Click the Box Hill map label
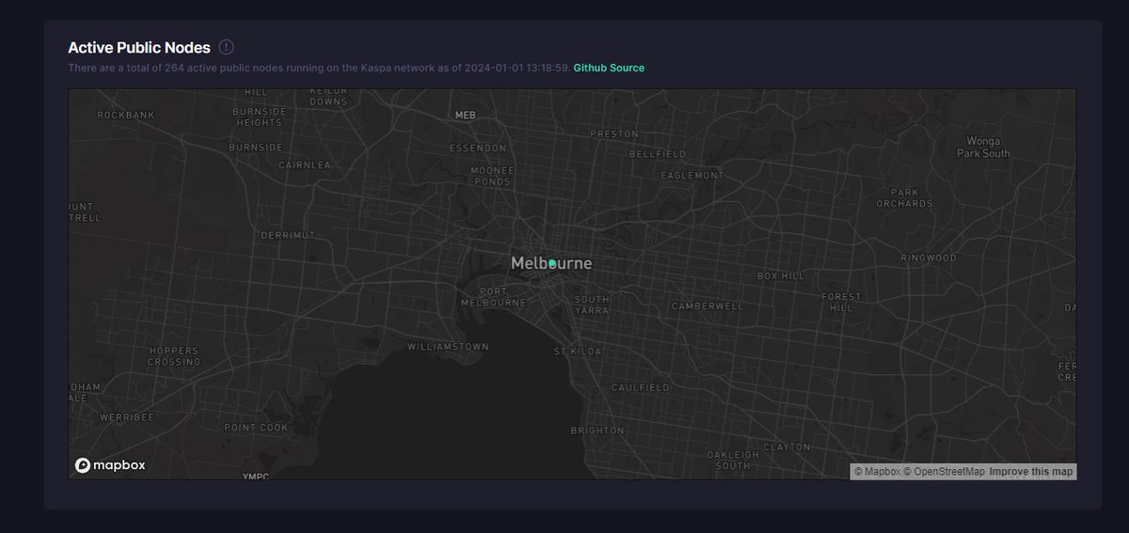This screenshot has width=1129, height=533. pyautogui.click(x=781, y=276)
